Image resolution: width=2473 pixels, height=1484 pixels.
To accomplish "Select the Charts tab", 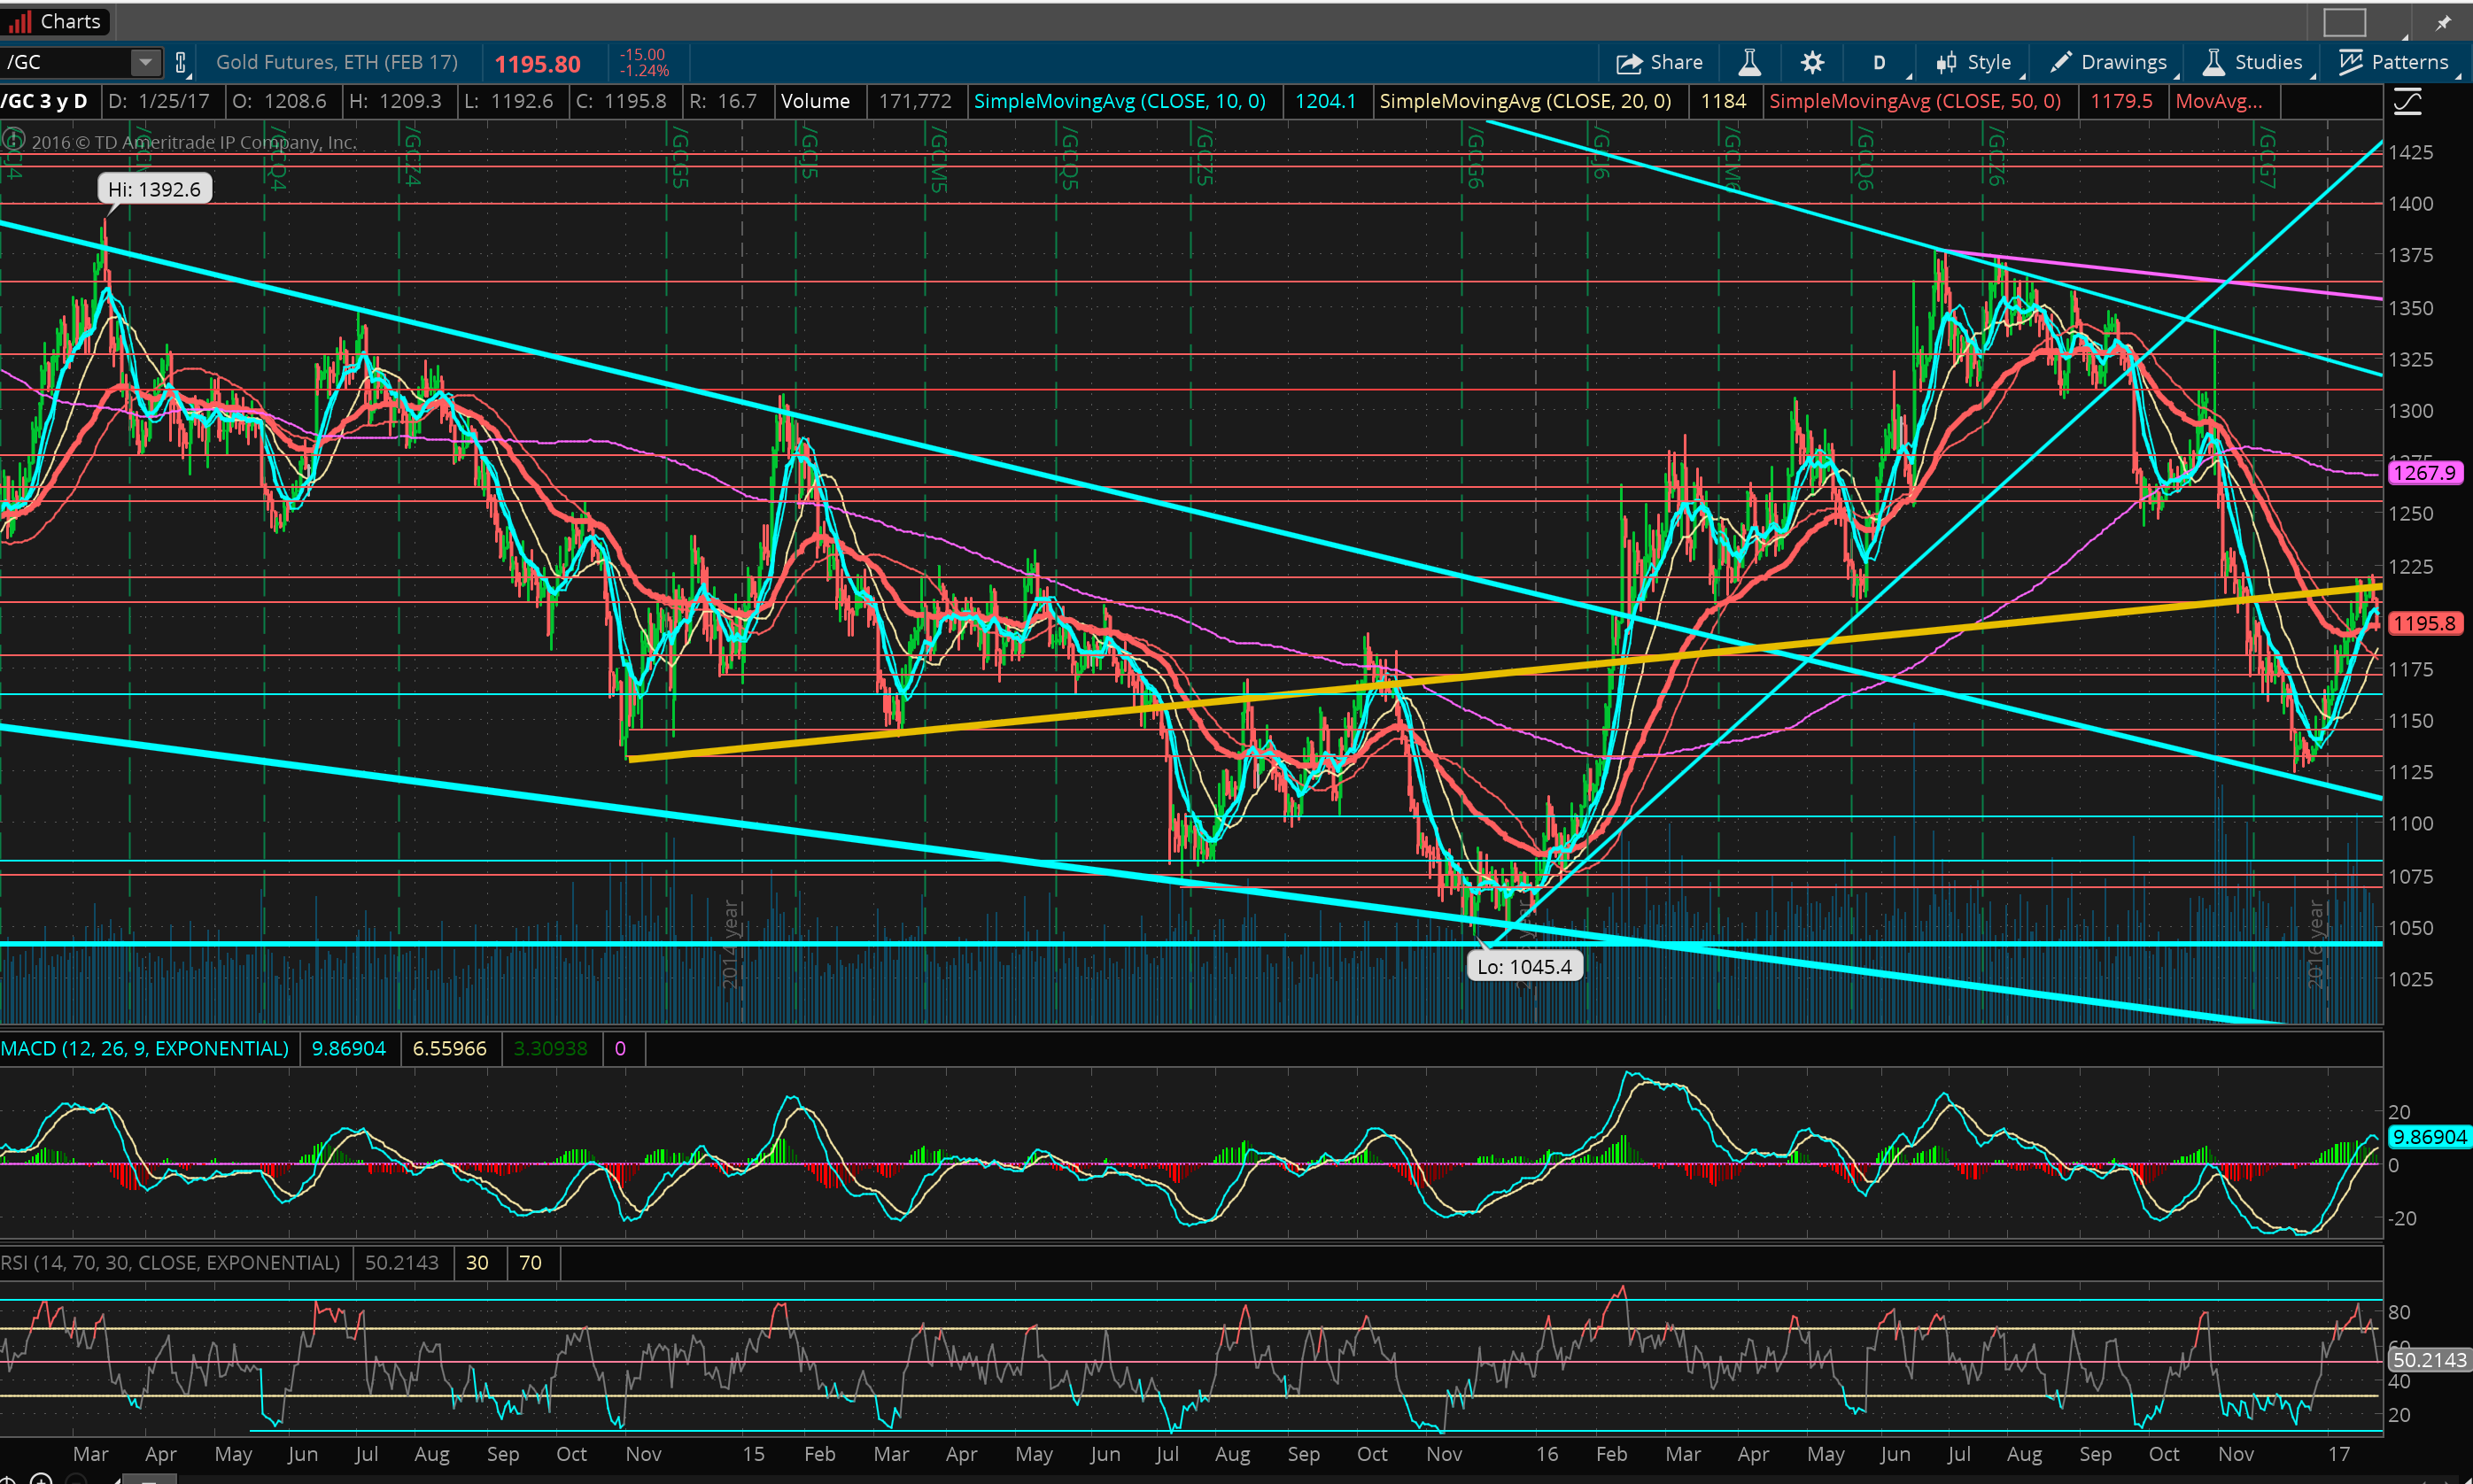I will [56, 21].
